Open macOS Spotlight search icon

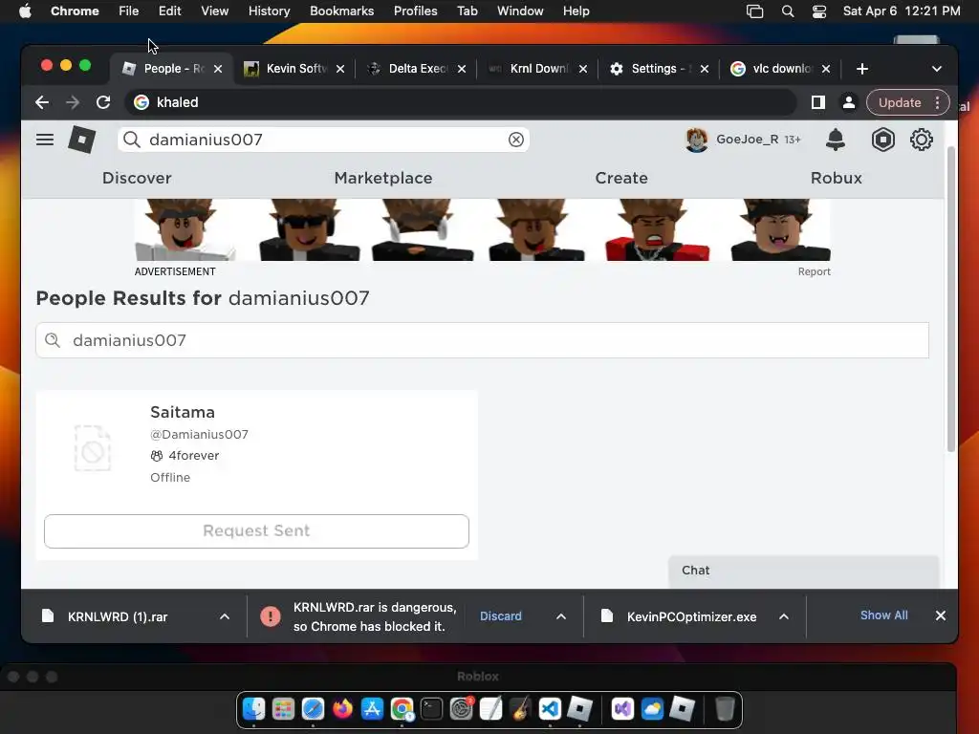point(788,11)
